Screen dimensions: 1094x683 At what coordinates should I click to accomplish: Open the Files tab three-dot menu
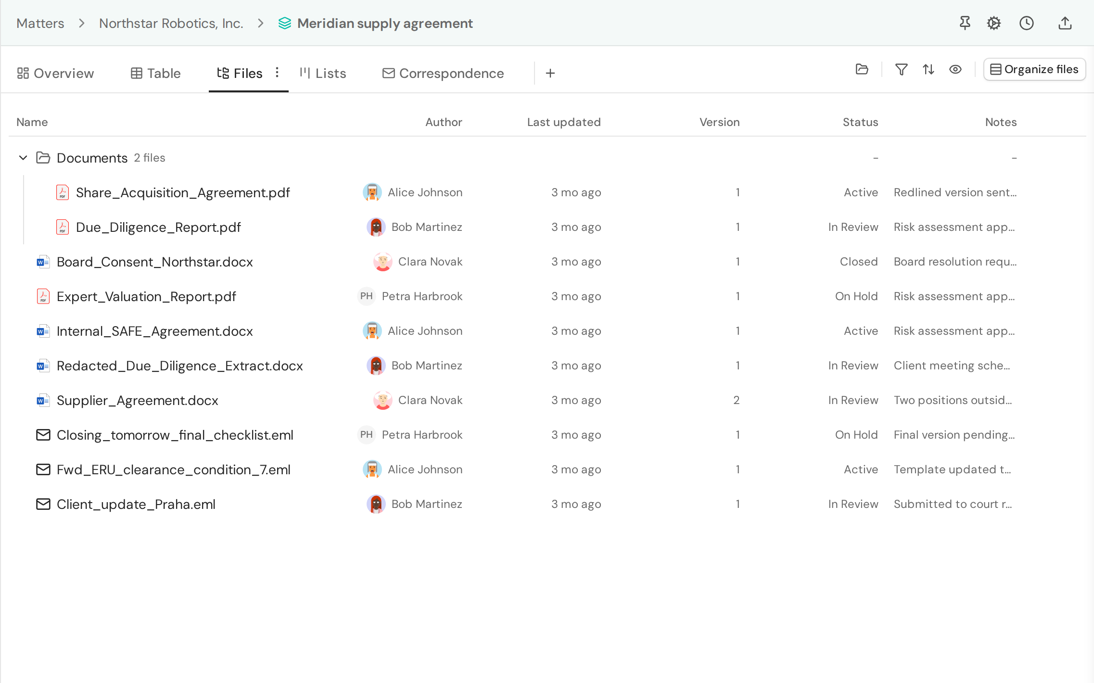pyautogui.click(x=277, y=72)
